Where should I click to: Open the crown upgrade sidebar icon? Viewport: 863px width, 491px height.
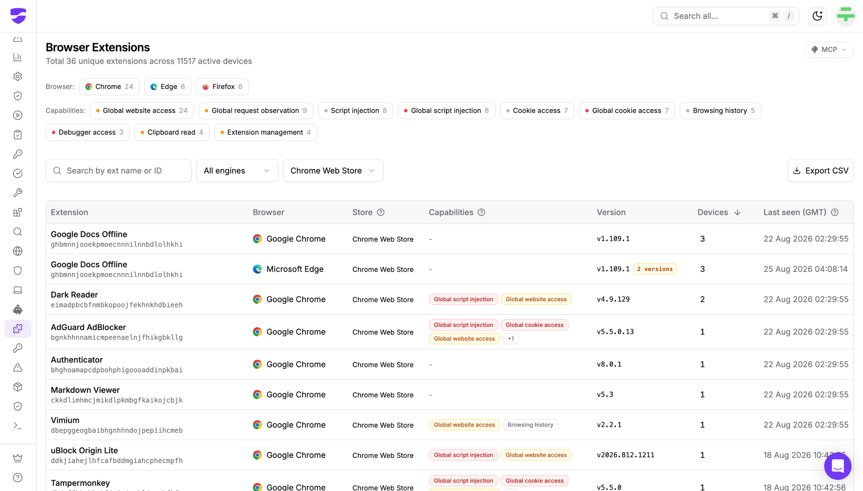tap(18, 458)
